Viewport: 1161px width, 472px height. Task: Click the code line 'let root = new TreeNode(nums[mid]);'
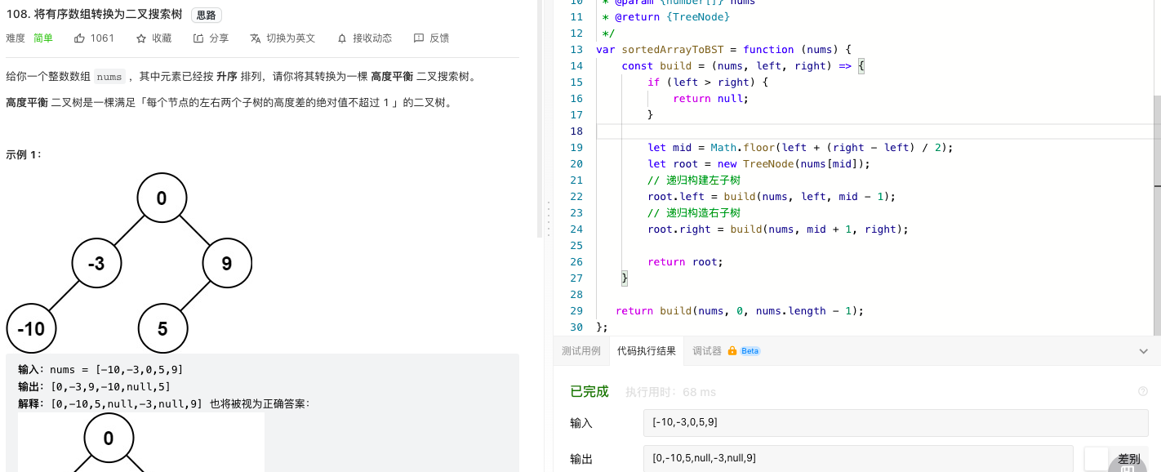pos(758,164)
